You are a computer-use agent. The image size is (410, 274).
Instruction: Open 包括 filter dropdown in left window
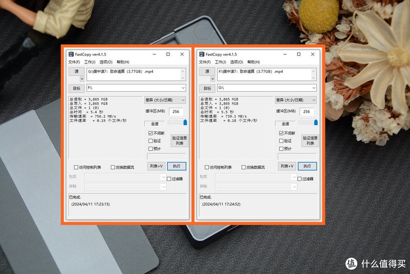(125, 177)
